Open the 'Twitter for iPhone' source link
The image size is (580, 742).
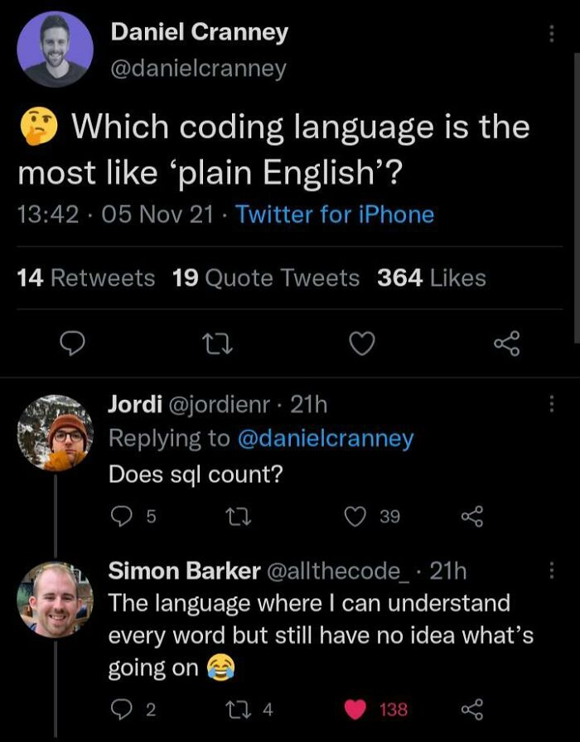point(335,214)
